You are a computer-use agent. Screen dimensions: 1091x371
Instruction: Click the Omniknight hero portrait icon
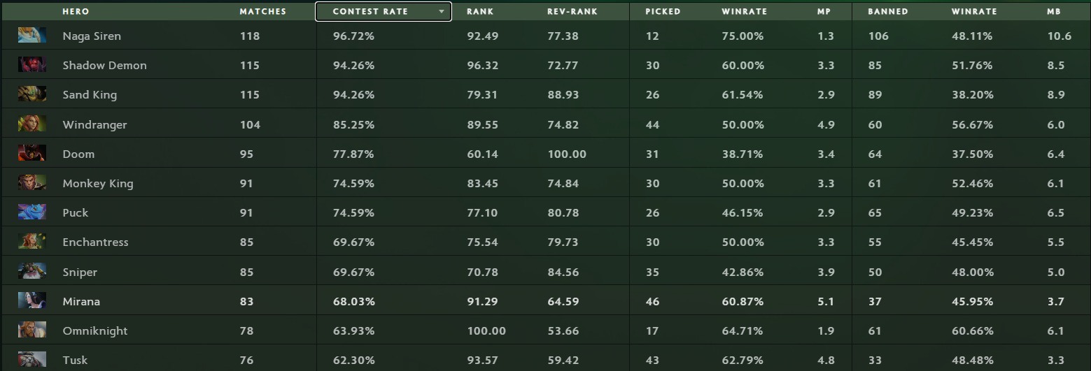click(32, 330)
